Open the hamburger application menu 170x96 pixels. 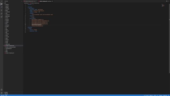pyautogui.click(x=2, y=1)
